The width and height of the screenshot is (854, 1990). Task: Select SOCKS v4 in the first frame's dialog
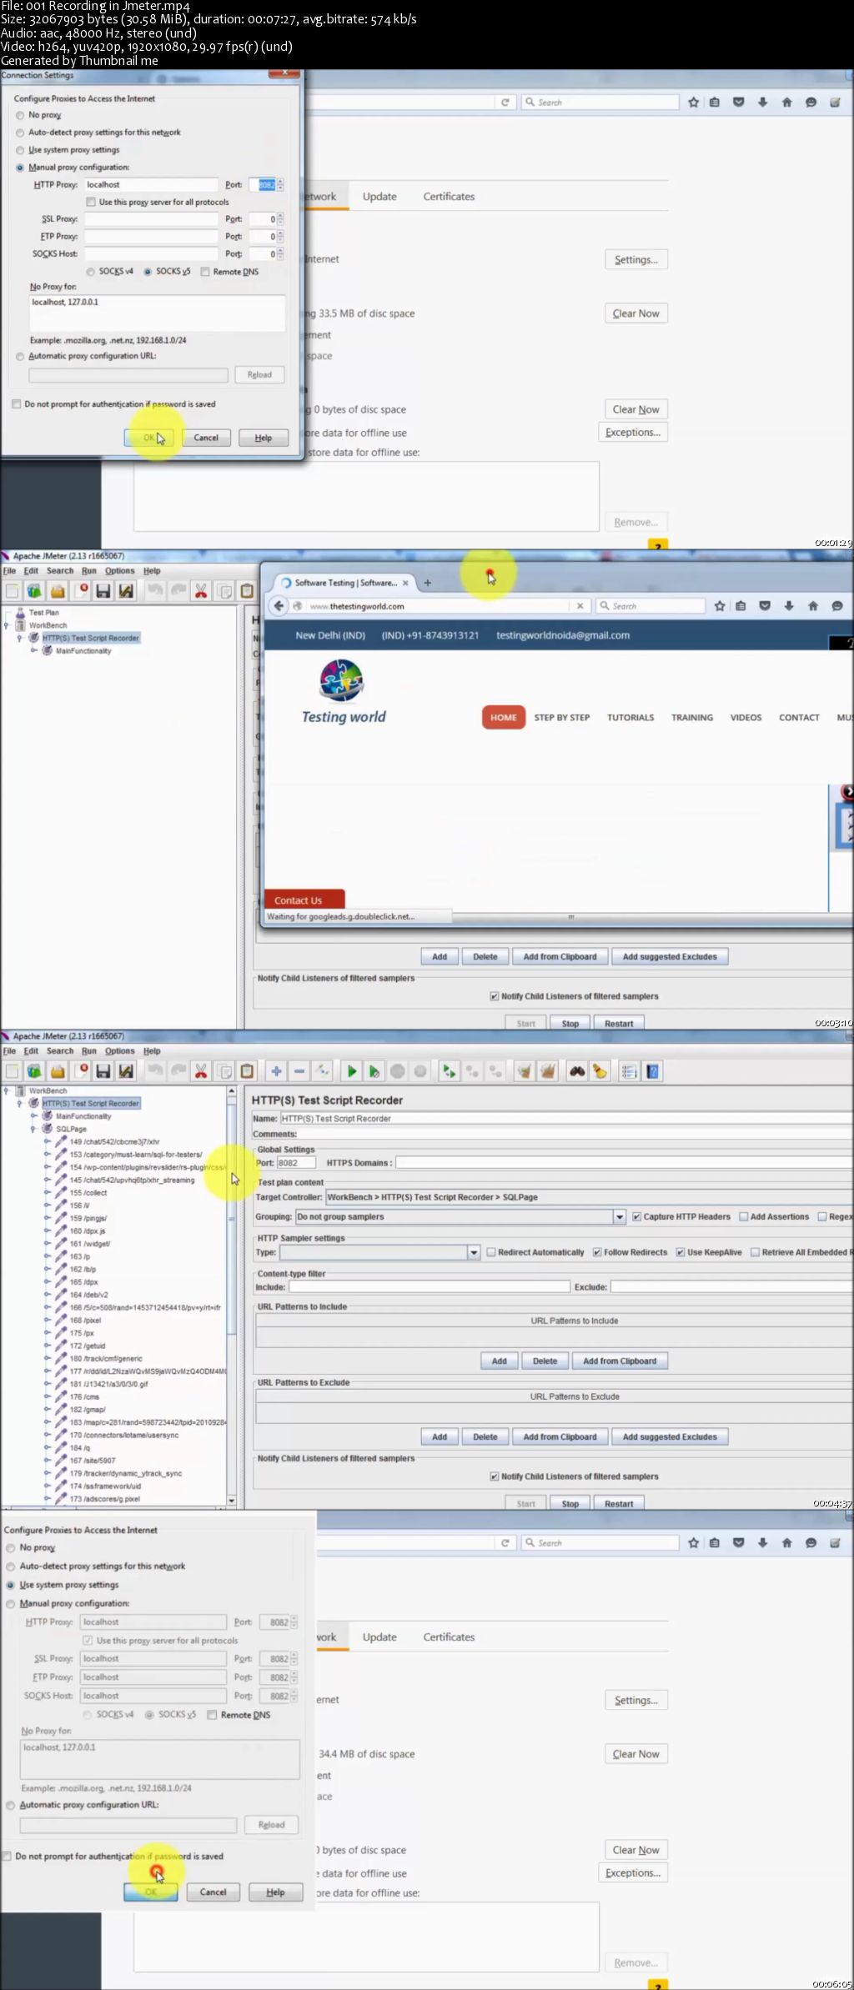pyautogui.click(x=91, y=272)
